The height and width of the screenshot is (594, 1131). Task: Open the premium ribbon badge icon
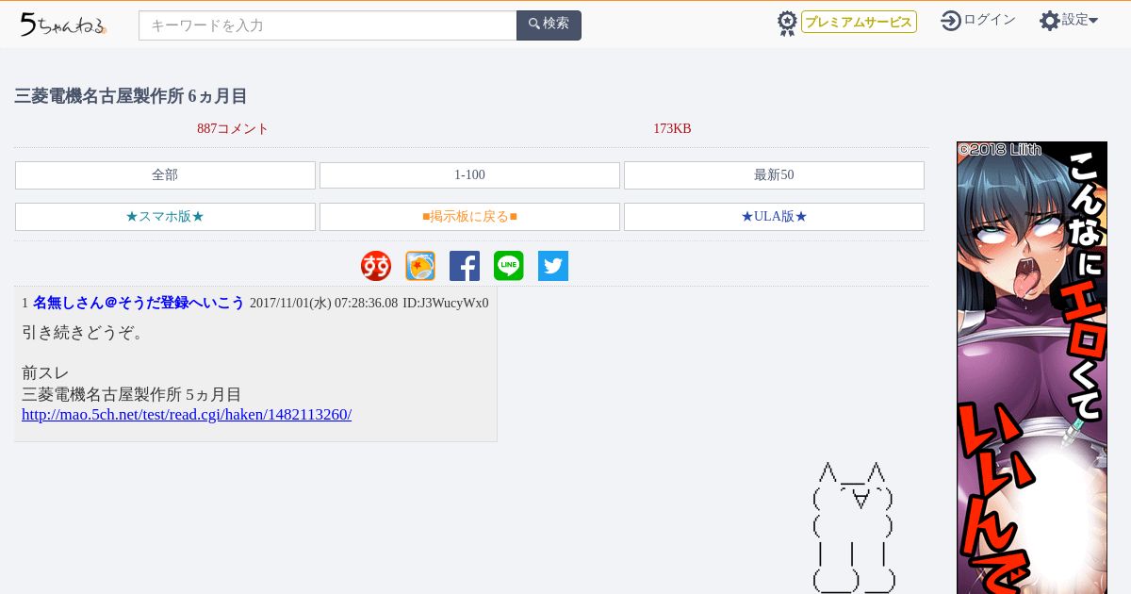click(787, 24)
